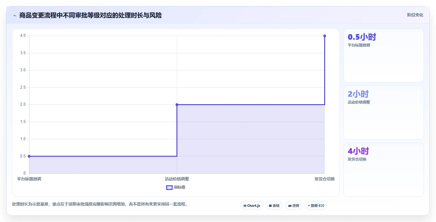
Task: Click the x-axis label 活动价格调整
Action: pos(177,179)
